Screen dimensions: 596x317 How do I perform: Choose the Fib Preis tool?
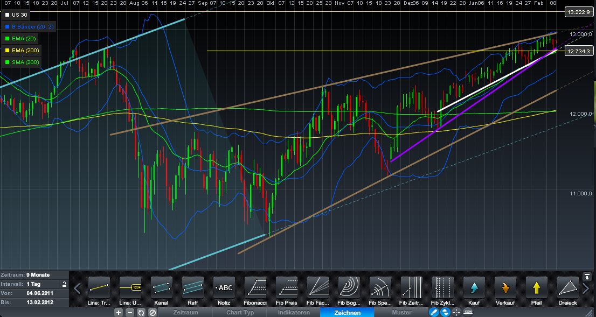[x=287, y=287]
